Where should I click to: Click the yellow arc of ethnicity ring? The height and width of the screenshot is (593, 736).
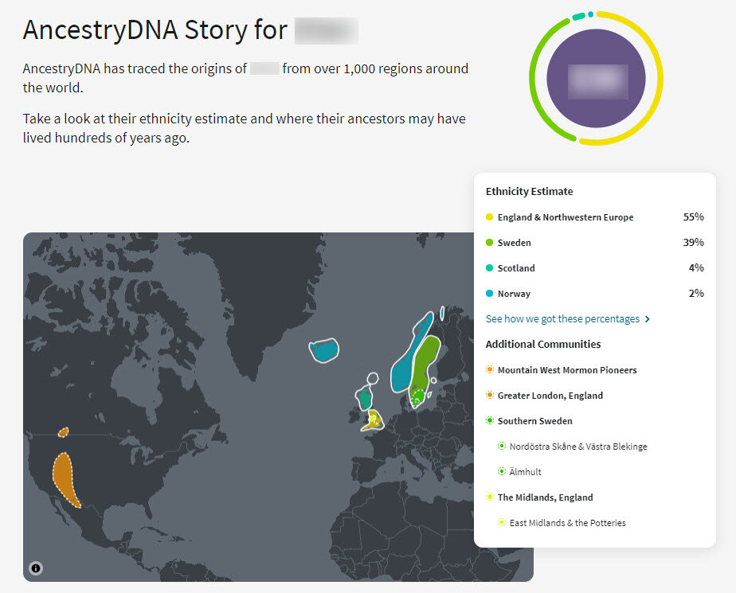pos(659,78)
